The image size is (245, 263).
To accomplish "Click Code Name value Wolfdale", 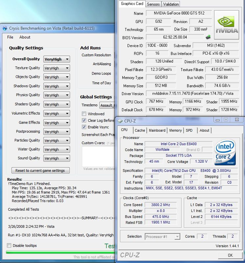I will (162, 149).
